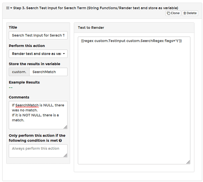Click the Always perform this action field
The image size is (203, 182).
tap(38, 151)
